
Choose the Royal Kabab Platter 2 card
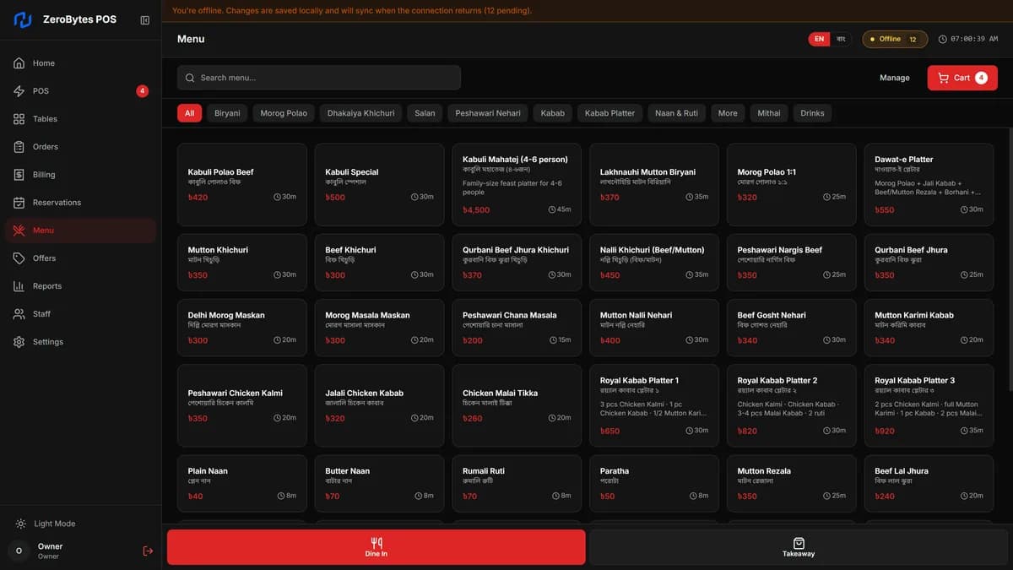coord(792,405)
